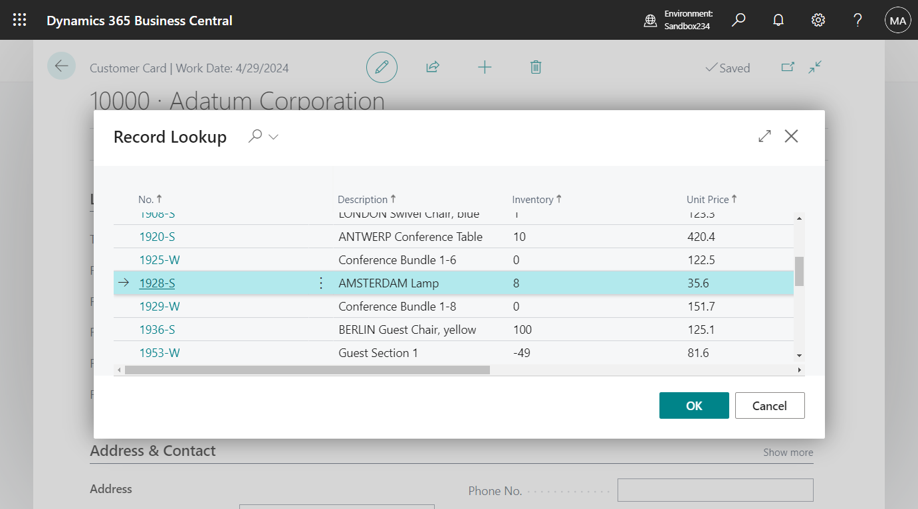The height and width of the screenshot is (509, 918).
Task: Open row options via the ellipsis on 1928-S
Action: [x=321, y=283]
